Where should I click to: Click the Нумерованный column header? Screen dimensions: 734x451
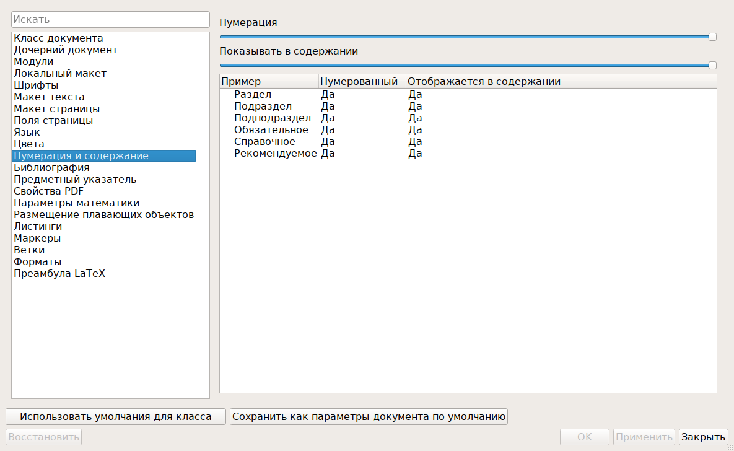(362, 82)
